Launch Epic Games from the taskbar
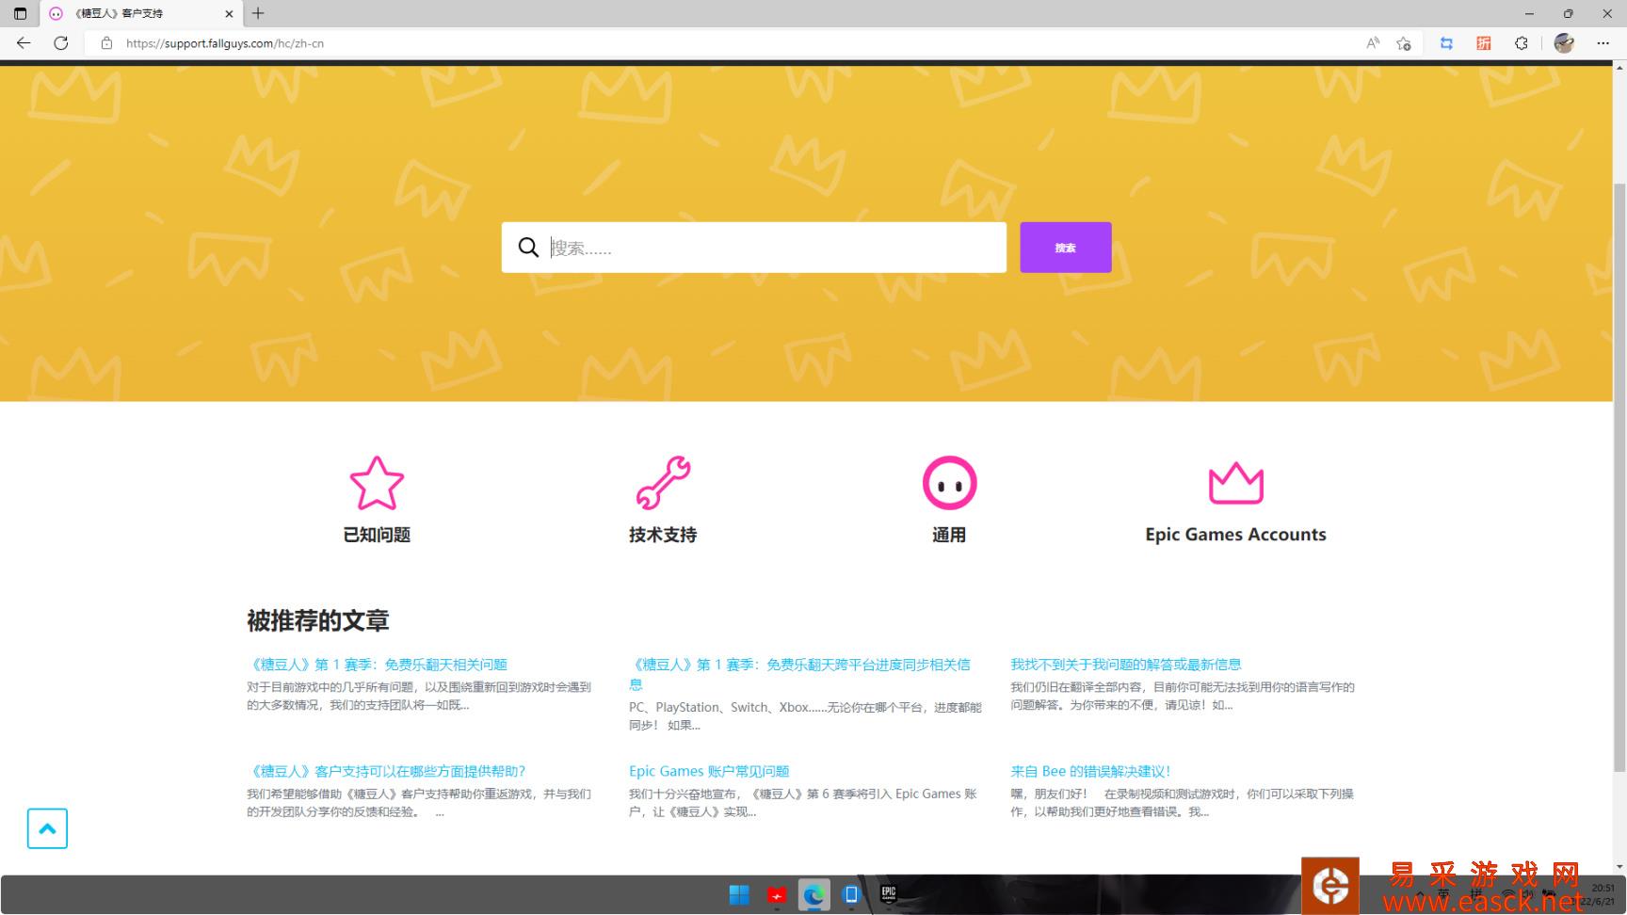Screen dimensions: 1627x915 (x=888, y=894)
